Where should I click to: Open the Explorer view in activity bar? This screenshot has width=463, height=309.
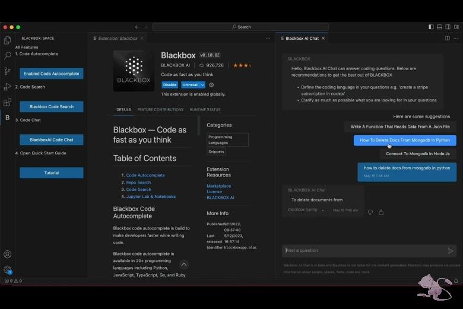pyautogui.click(x=7, y=40)
